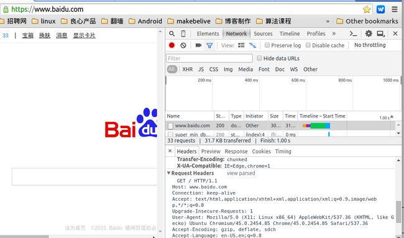Open the Chrome hamburger menu
This screenshot has width=404, height=238.
395,9
